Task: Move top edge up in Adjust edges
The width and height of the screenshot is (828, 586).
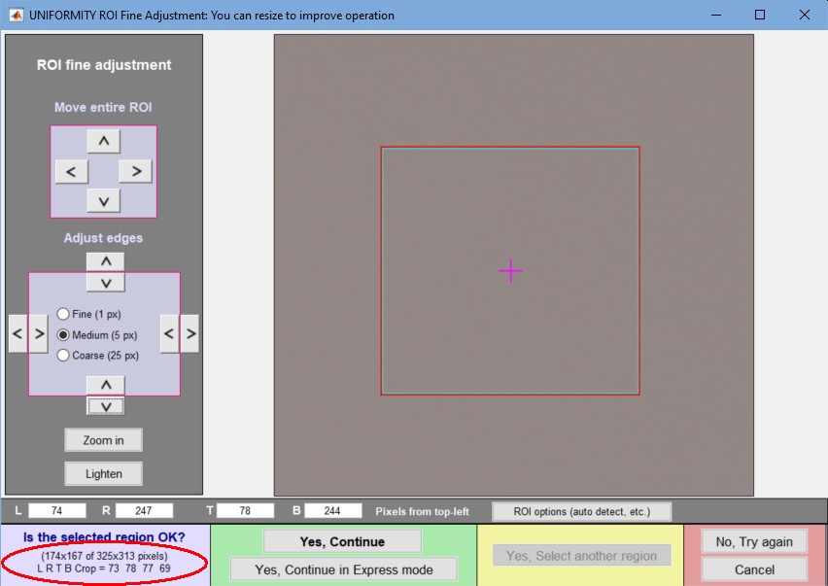Action: click(106, 261)
